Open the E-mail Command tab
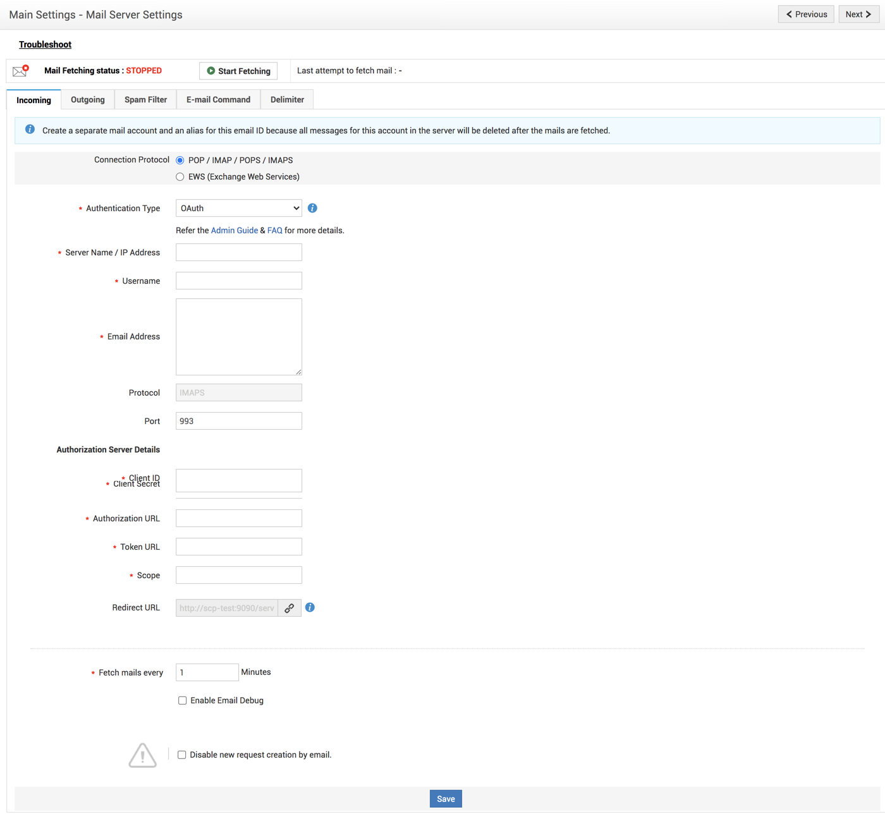885x814 pixels. tap(219, 100)
